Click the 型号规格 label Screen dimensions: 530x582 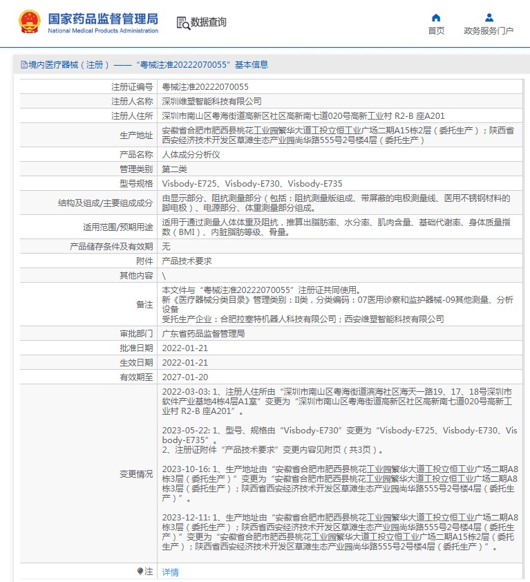point(136,183)
